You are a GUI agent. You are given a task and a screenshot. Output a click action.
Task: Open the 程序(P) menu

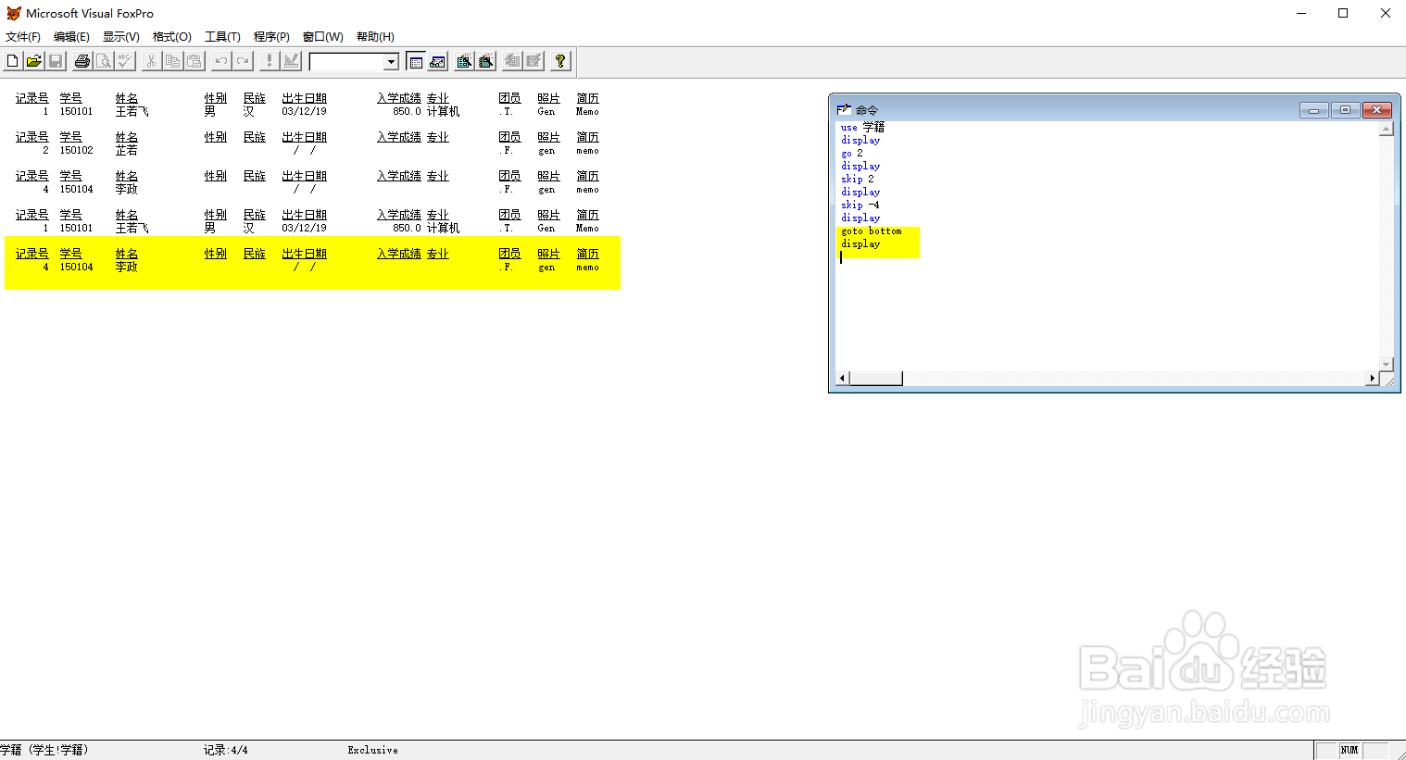pyautogui.click(x=271, y=37)
